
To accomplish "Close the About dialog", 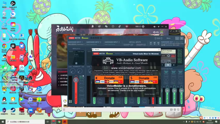I will click(159, 50).
